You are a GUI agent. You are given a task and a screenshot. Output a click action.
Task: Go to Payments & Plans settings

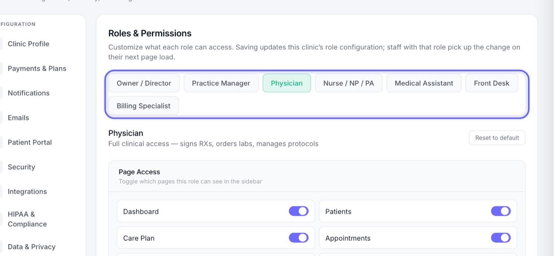37,68
